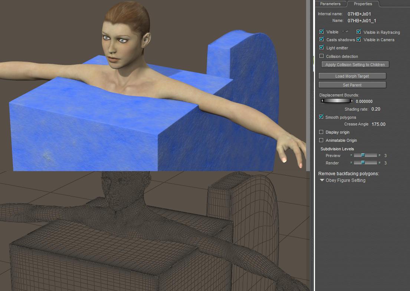410x291 pixels.
Task: Click the Internal name value 07HB+Jx01
Action: pyautogui.click(x=359, y=14)
